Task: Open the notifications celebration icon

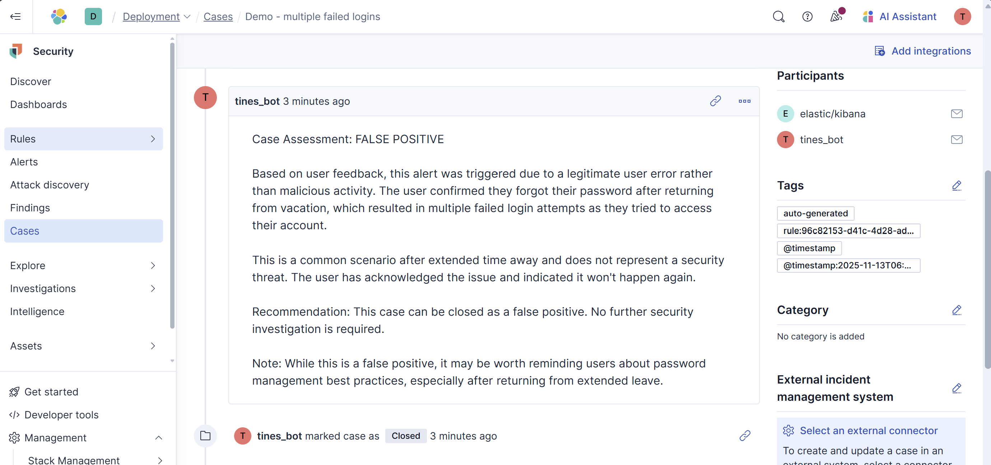Action: pyautogui.click(x=836, y=17)
